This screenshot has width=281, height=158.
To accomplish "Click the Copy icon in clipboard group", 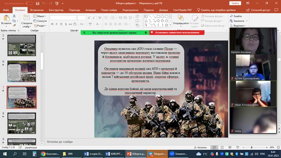I will (x=14, y=21).
